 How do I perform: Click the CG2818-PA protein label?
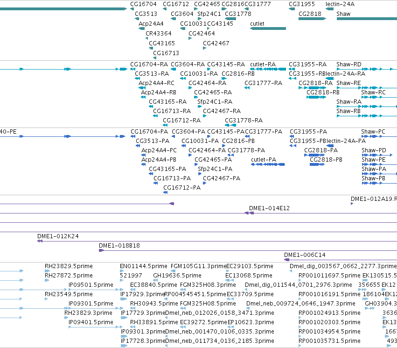tap(321, 150)
